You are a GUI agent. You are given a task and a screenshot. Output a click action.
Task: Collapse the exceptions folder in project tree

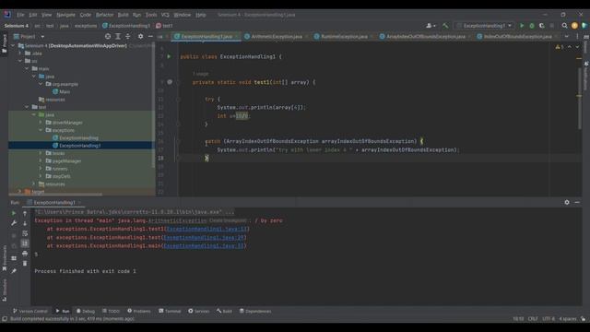[41, 130]
